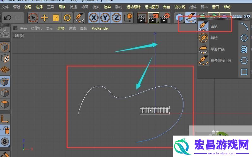Enable Workplane grid mode icon

pos(5,70)
